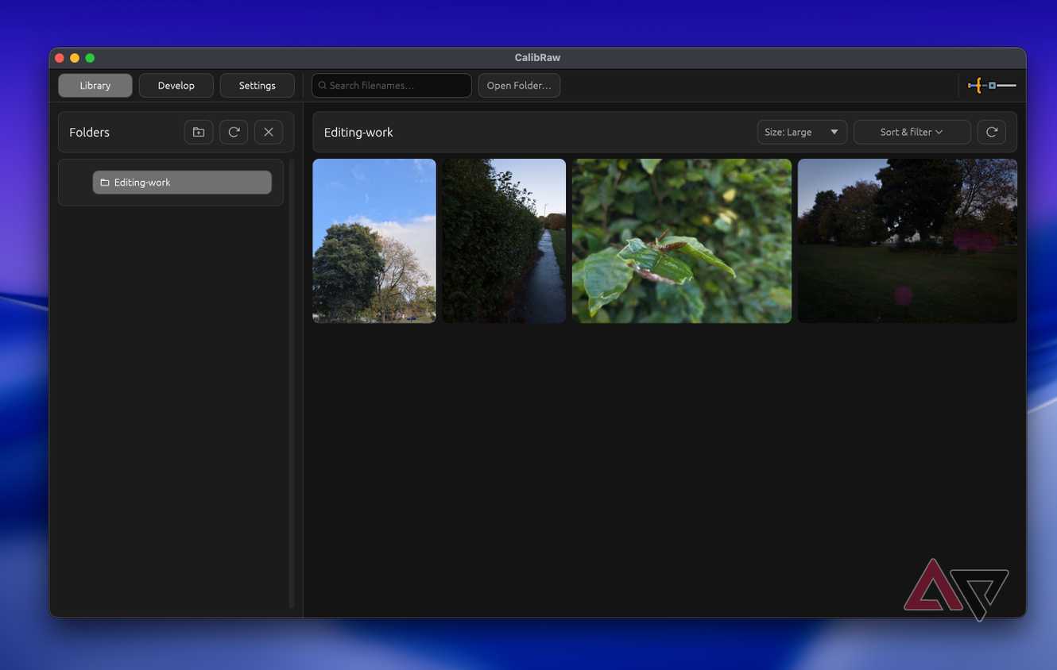Image resolution: width=1057 pixels, height=670 pixels.
Task: Go to the Settings tab
Action: click(x=257, y=86)
